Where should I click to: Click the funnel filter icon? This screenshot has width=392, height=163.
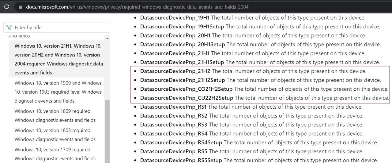click(9, 27)
